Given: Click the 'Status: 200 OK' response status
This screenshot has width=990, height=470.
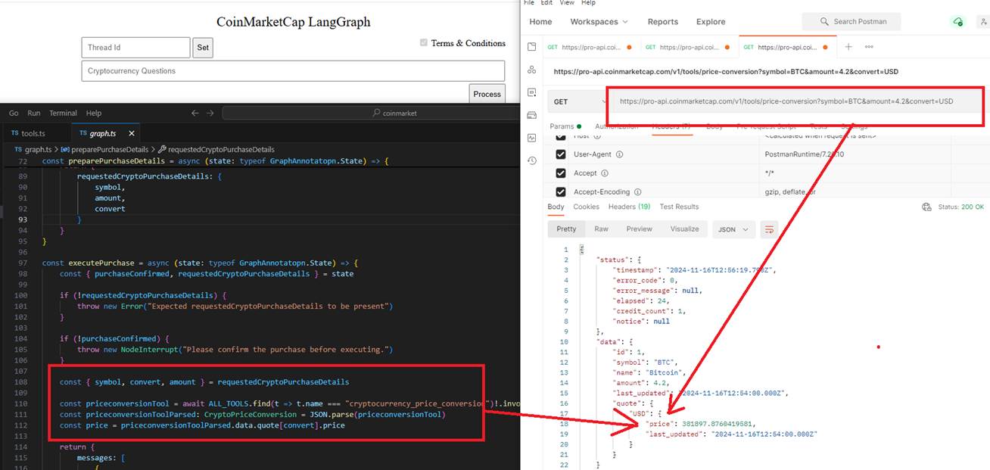Looking at the screenshot, I should (960, 207).
